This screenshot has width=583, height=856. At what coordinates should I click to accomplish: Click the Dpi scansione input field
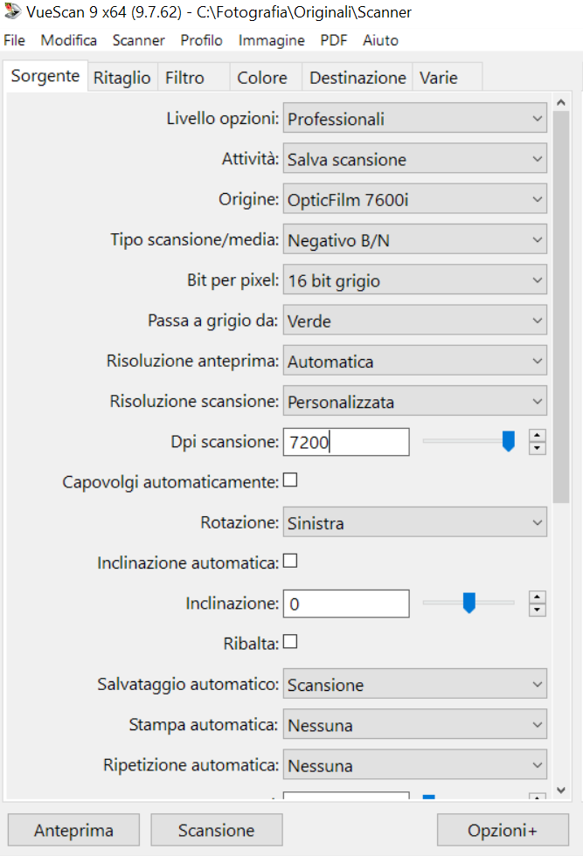click(346, 442)
